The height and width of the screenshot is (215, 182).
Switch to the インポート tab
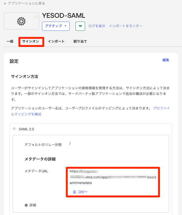(x=56, y=41)
